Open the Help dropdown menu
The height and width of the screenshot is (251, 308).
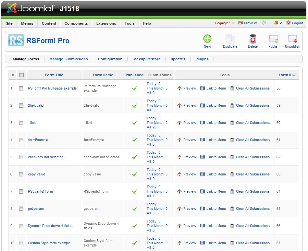pyautogui.click(x=147, y=23)
